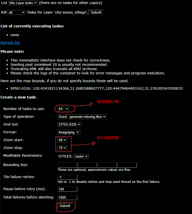
Task: Open the Kill 'all' dropdown
Action: [x=17, y=12]
